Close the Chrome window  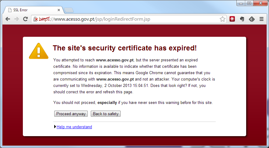tap(260, 3)
